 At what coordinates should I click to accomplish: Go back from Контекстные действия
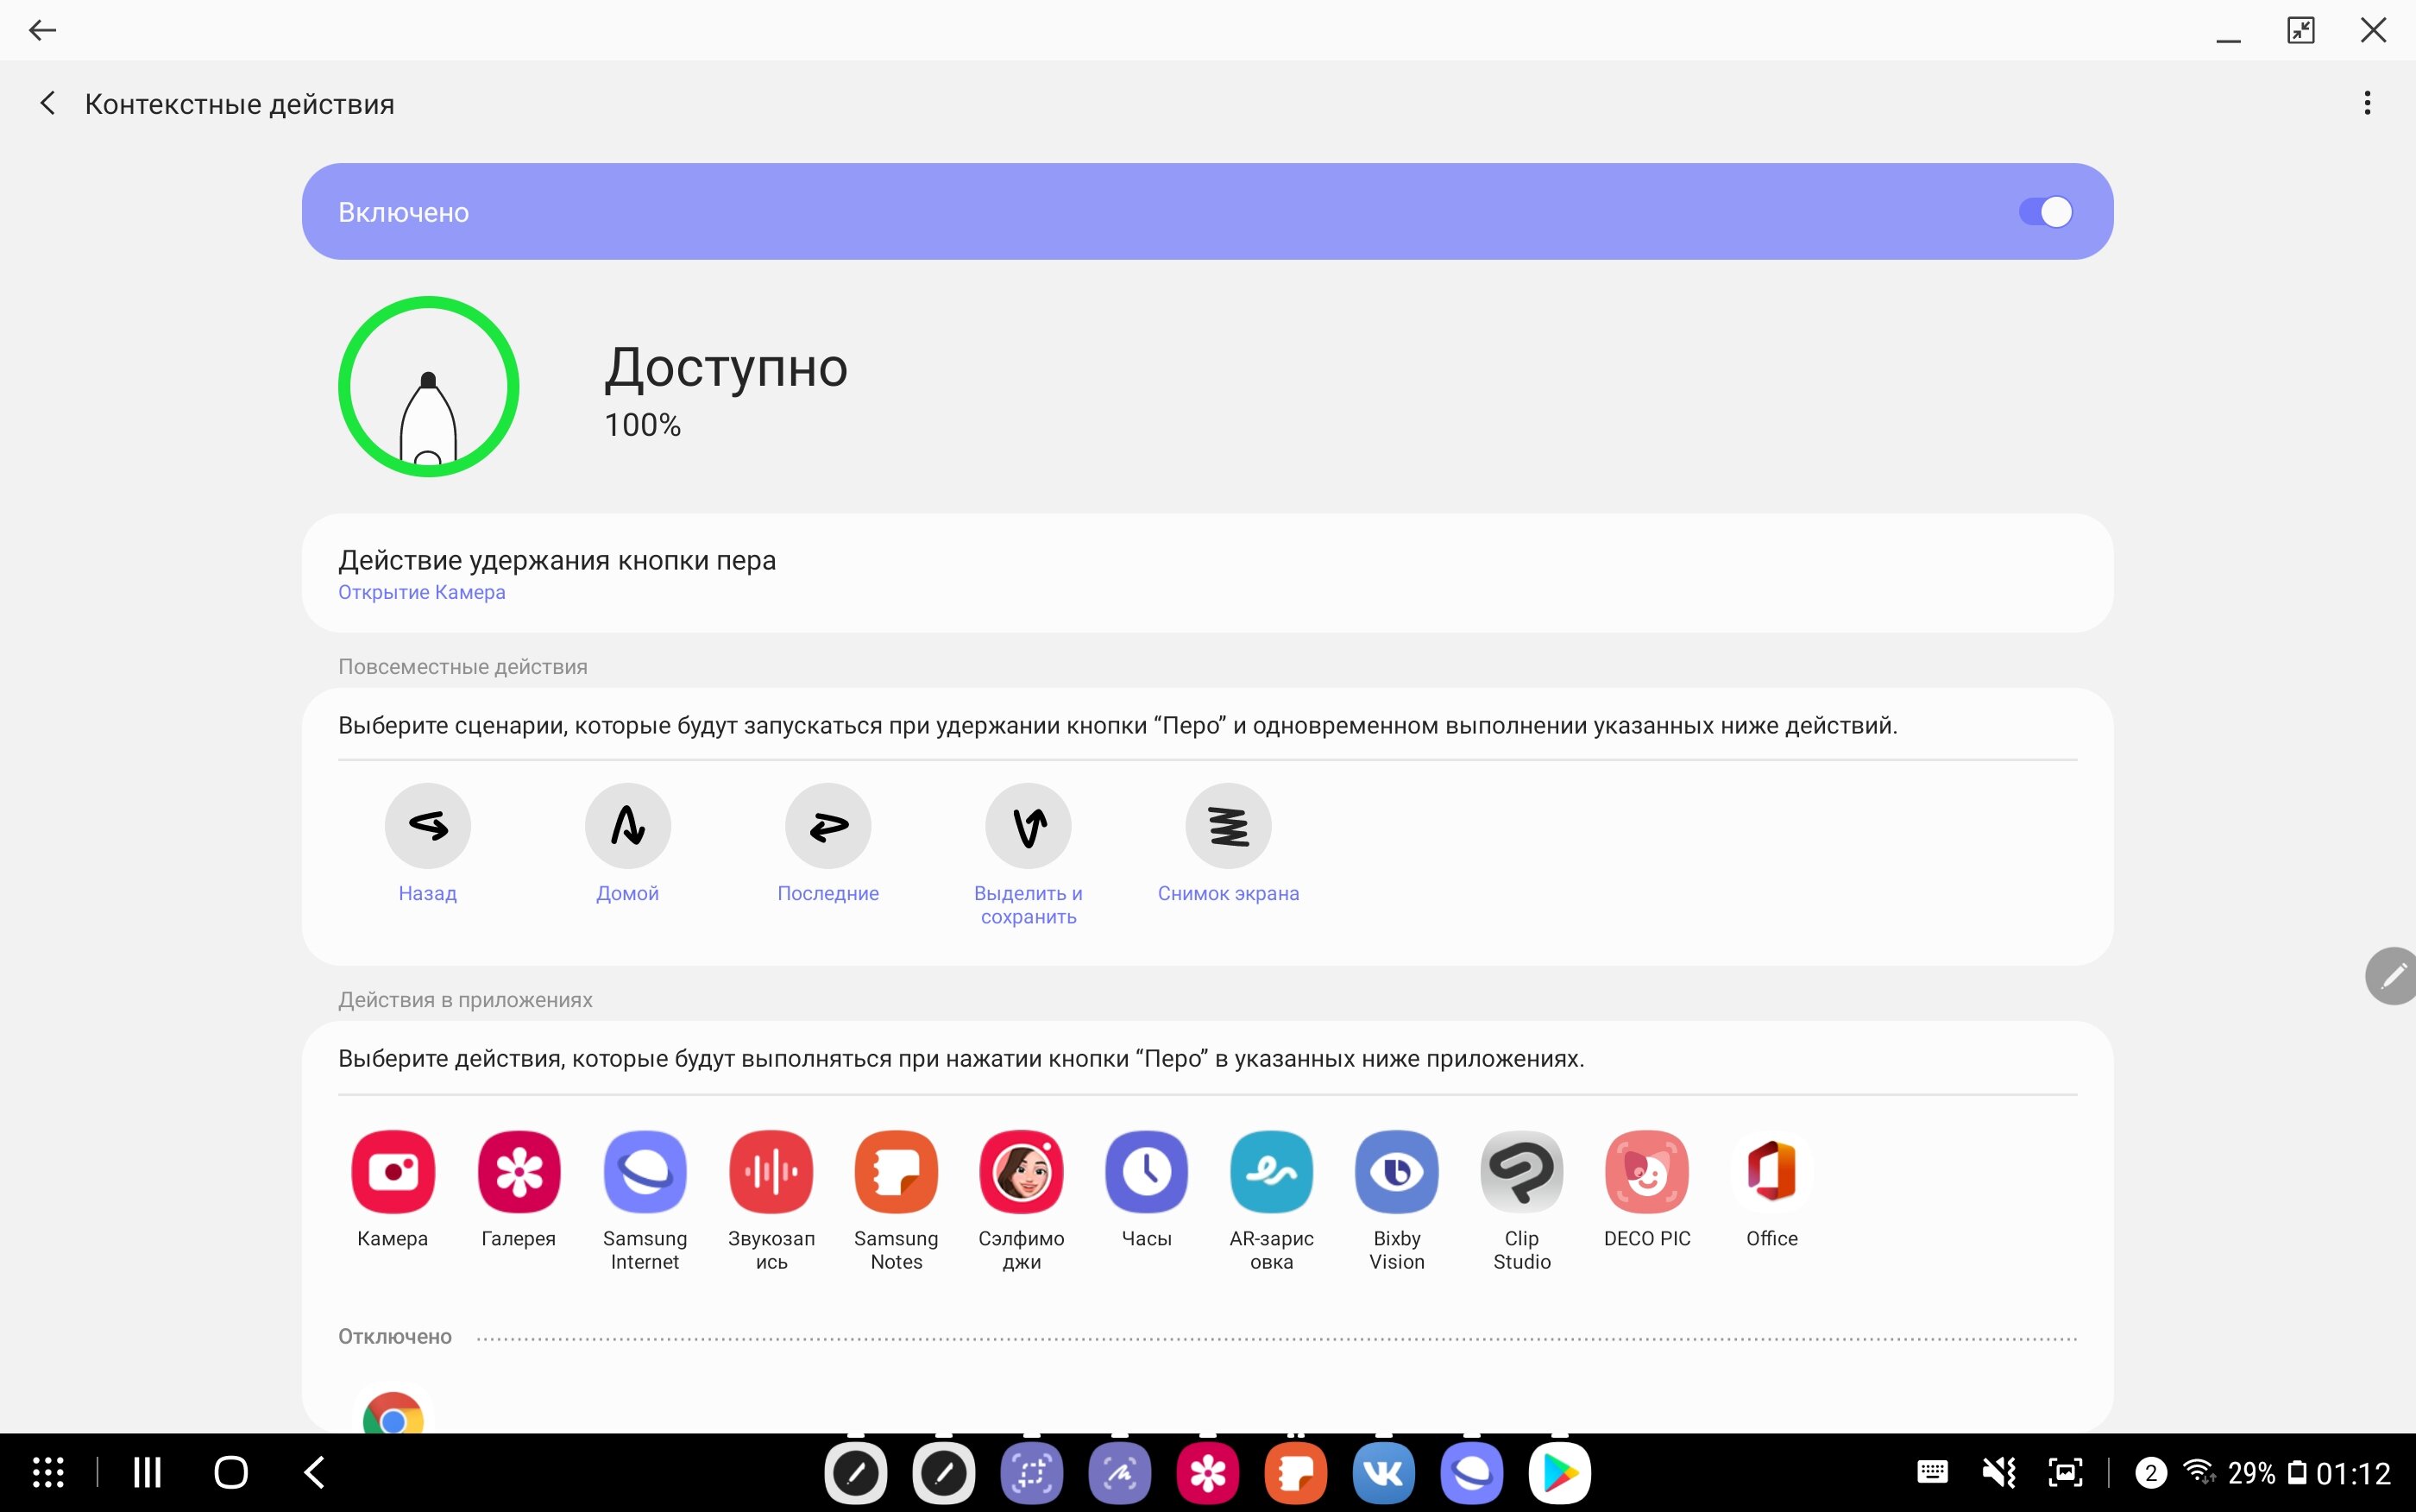(x=47, y=103)
